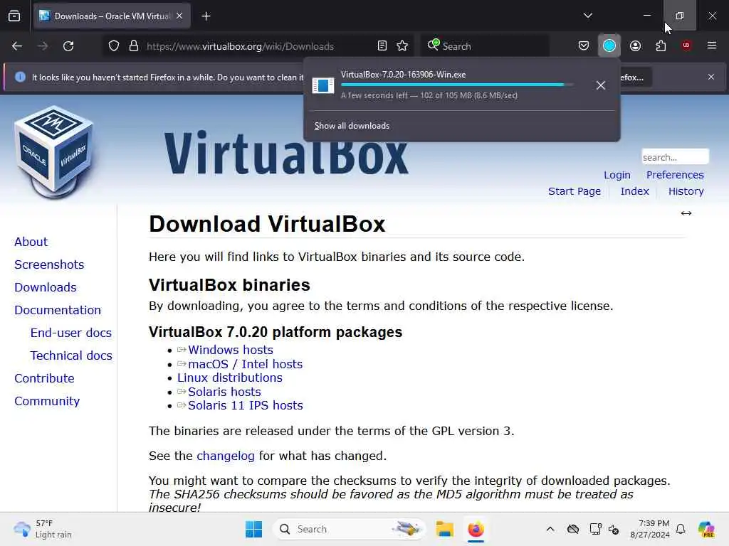This screenshot has width=729, height=546.
Task: Open the Firefox account icon
Action: point(635,45)
